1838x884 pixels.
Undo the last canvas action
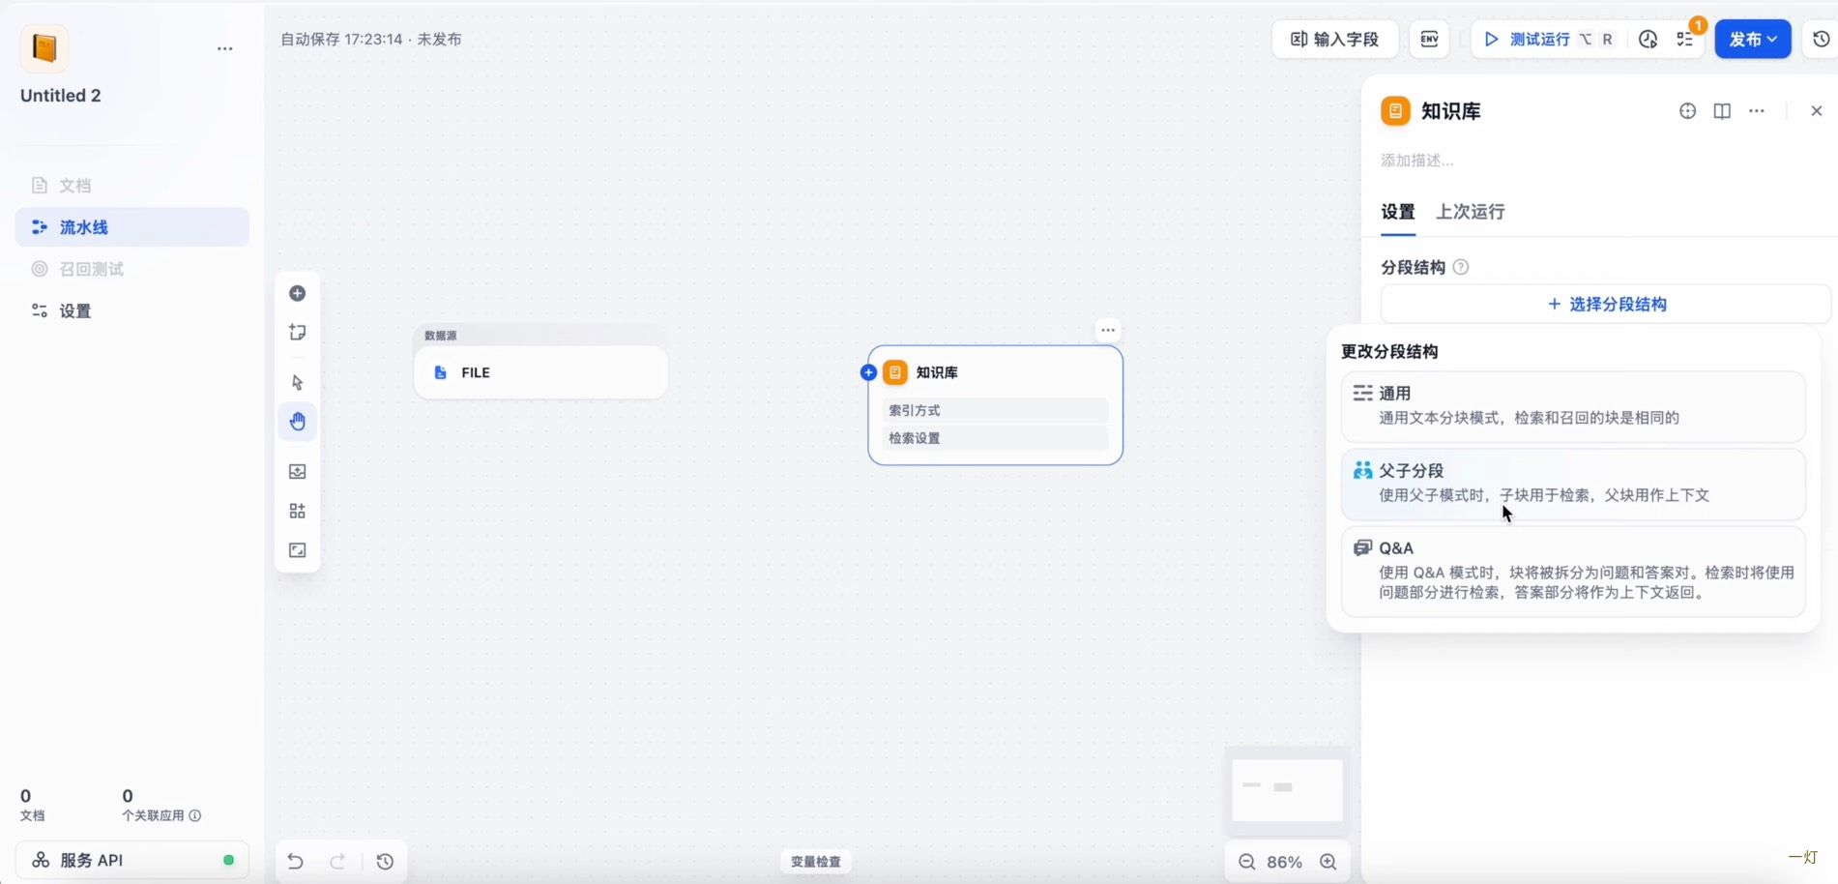pos(296,862)
